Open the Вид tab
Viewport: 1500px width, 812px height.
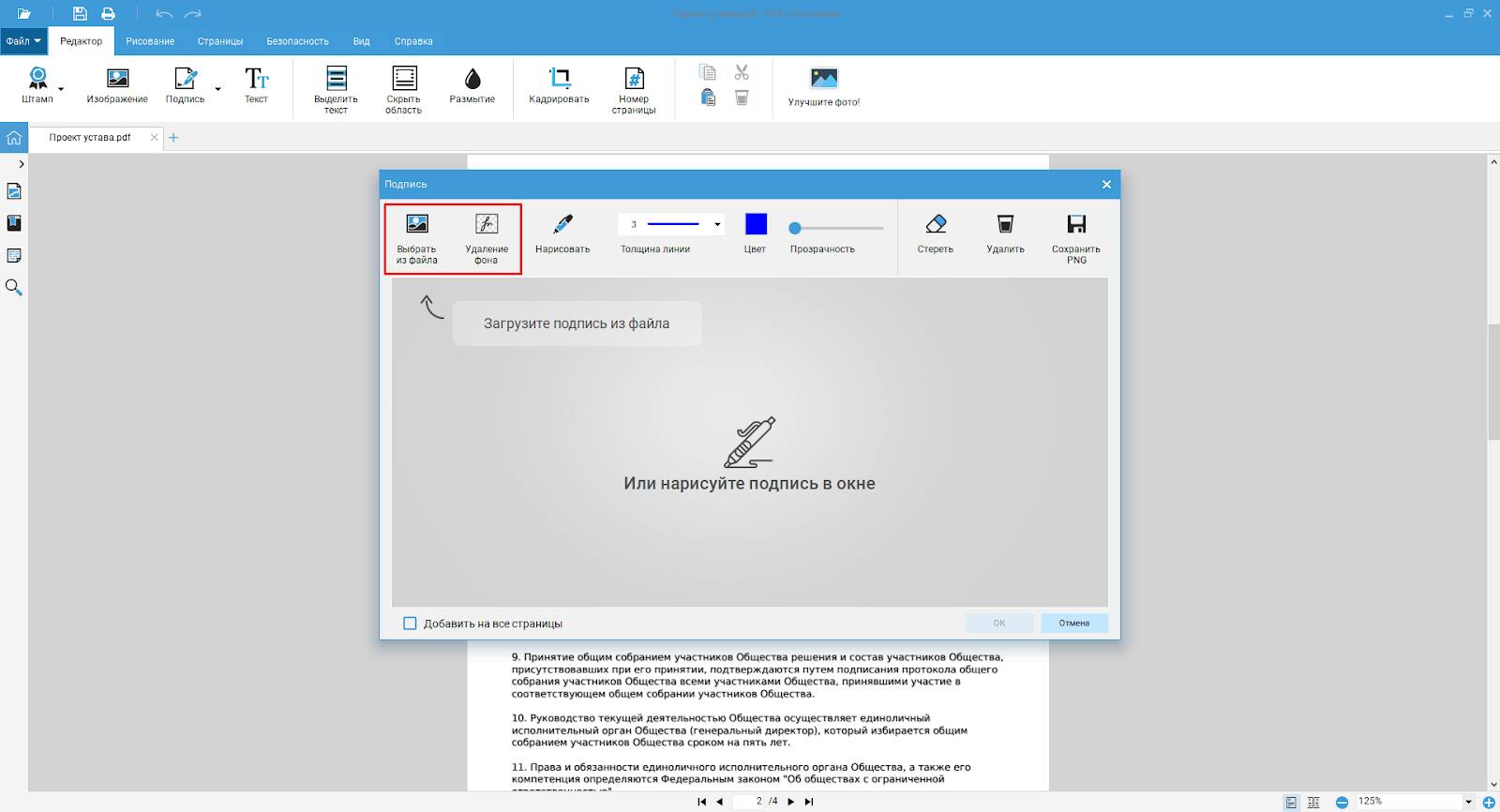tap(362, 41)
